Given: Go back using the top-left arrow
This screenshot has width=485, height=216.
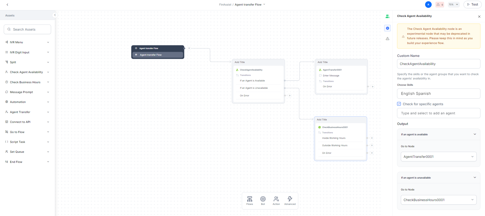Looking at the screenshot, I should click(x=7, y=5).
